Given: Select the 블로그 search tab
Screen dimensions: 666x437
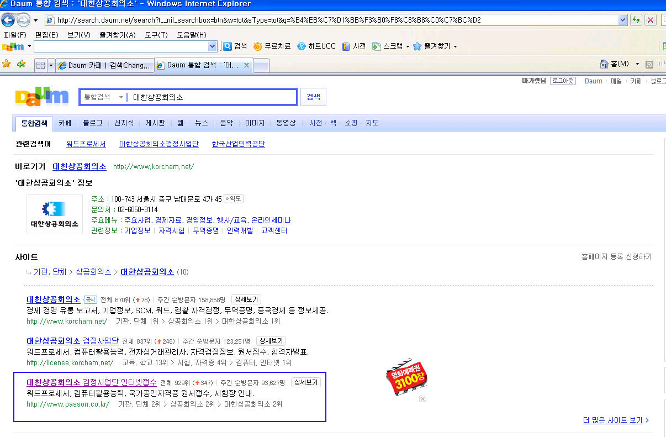Looking at the screenshot, I should [x=92, y=123].
